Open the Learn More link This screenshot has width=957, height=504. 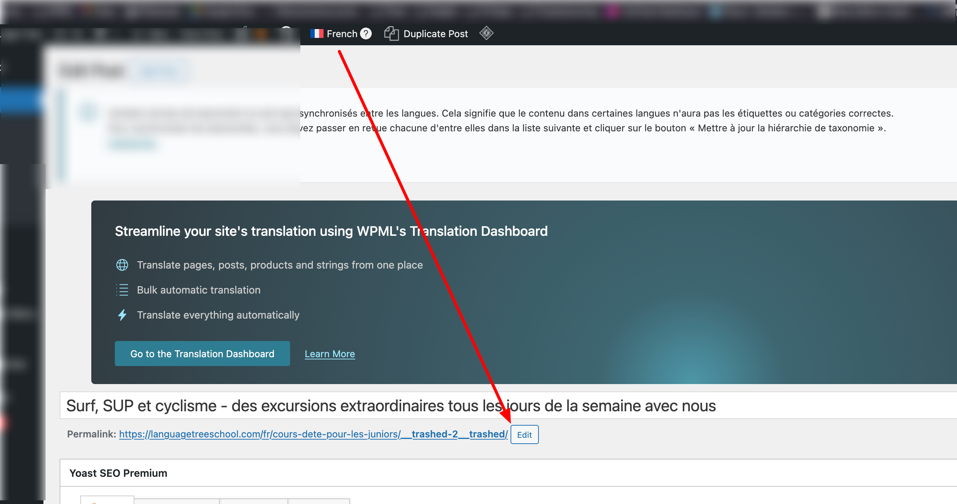click(x=329, y=354)
